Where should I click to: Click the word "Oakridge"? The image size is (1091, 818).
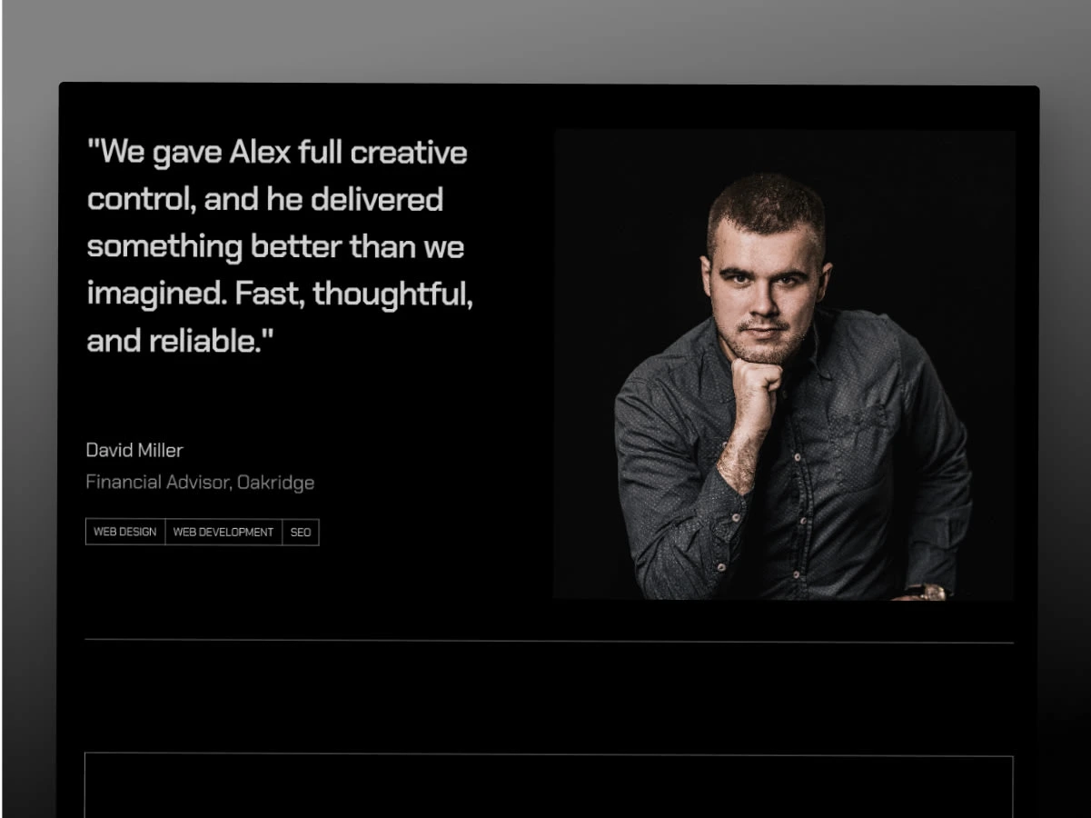click(275, 482)
